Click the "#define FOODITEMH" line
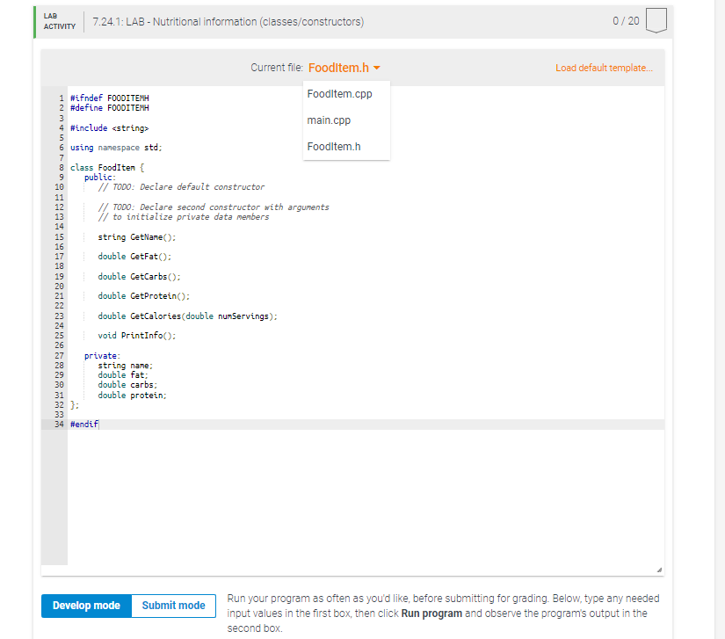725x639 pixels. (110, 108)
